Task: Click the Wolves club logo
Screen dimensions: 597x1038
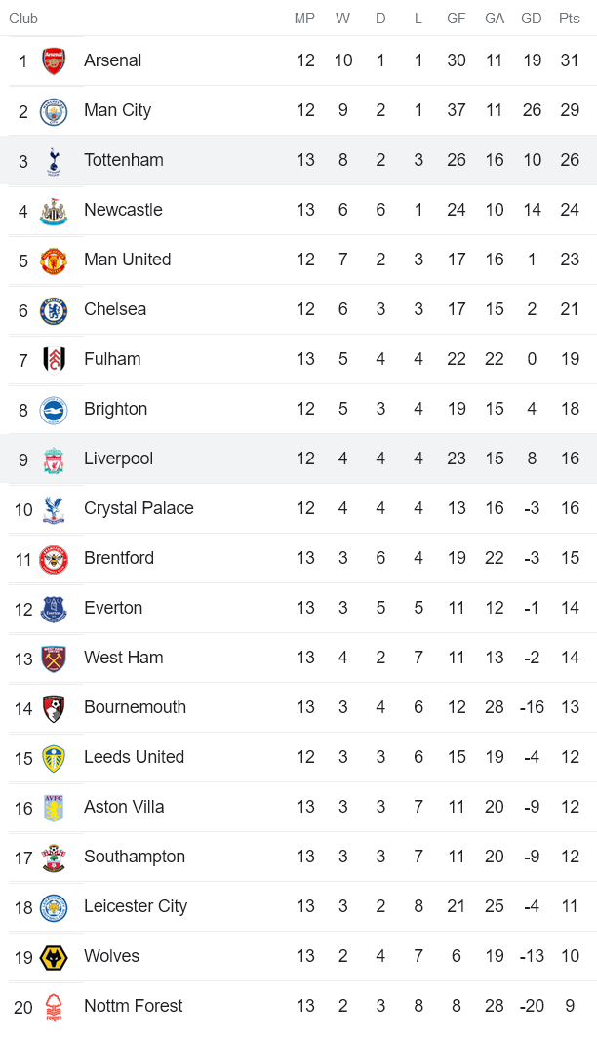Action: coord(54,957)
